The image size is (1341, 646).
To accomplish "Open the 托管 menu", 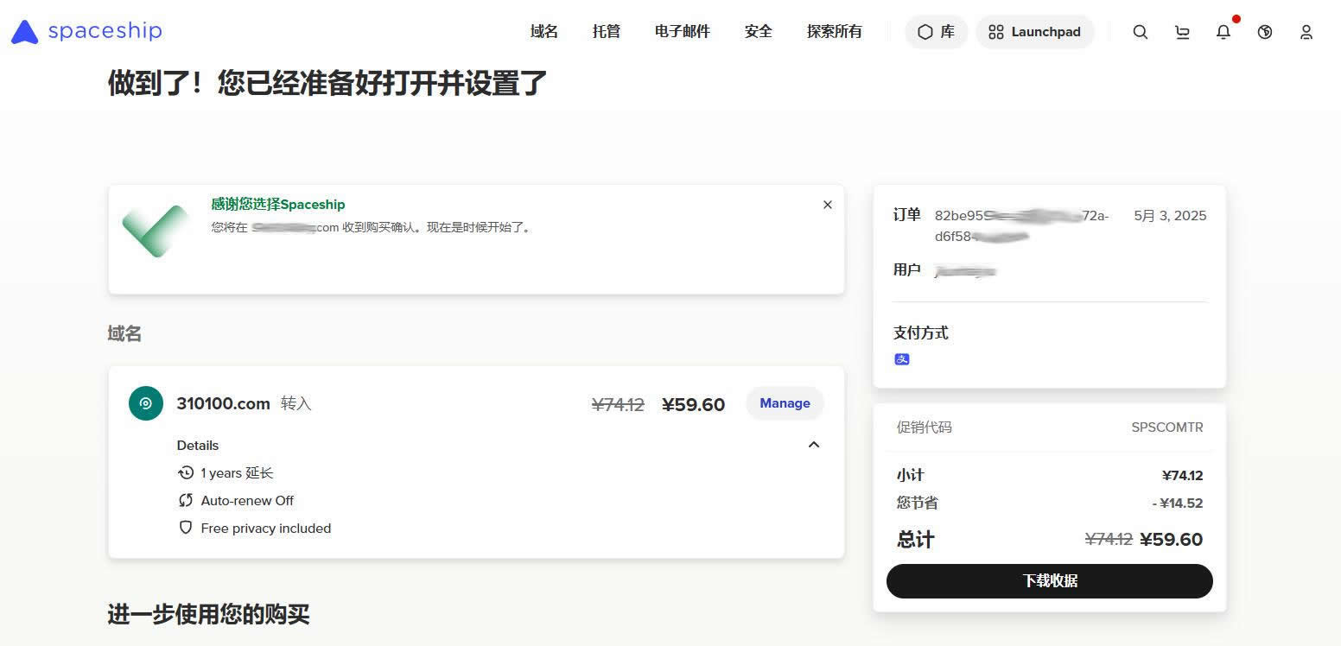I will [x=607, y=32].
